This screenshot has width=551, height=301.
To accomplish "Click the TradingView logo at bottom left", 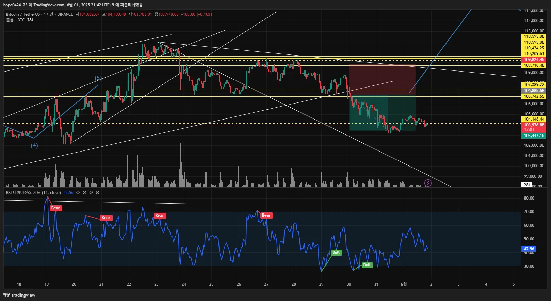I will tap(19, 295).
